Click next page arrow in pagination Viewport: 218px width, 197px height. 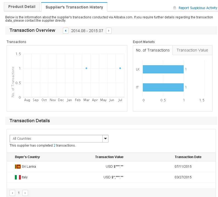pyautogui.click(x=25, y=193)
